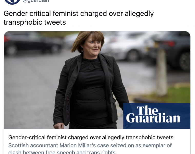Screen dimensions: 195x154
Task: Click the 'clash between free speech' description line
Action: (62, 152)
